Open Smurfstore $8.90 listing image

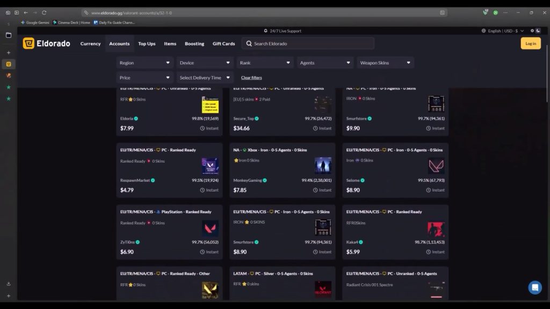(x=323, y=227)
